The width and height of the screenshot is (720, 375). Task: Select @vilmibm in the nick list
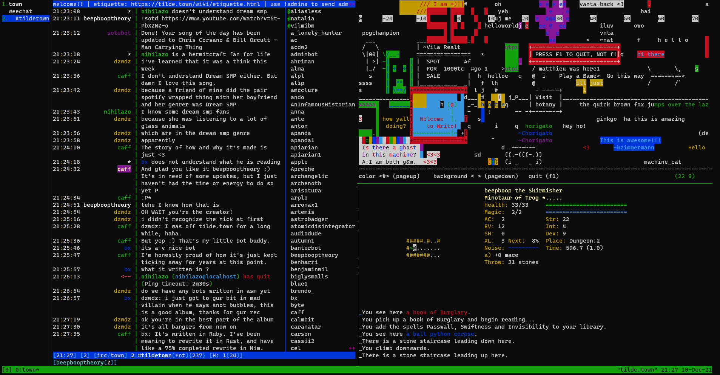[301, 26]
